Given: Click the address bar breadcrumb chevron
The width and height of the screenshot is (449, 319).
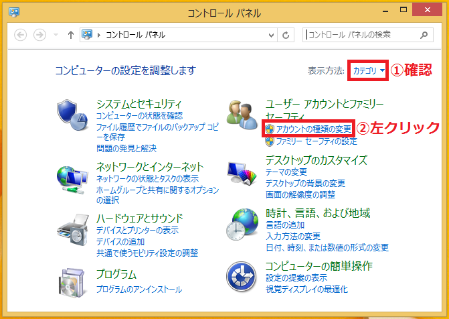Looking at the screenshot, I should tap(99, 35).
